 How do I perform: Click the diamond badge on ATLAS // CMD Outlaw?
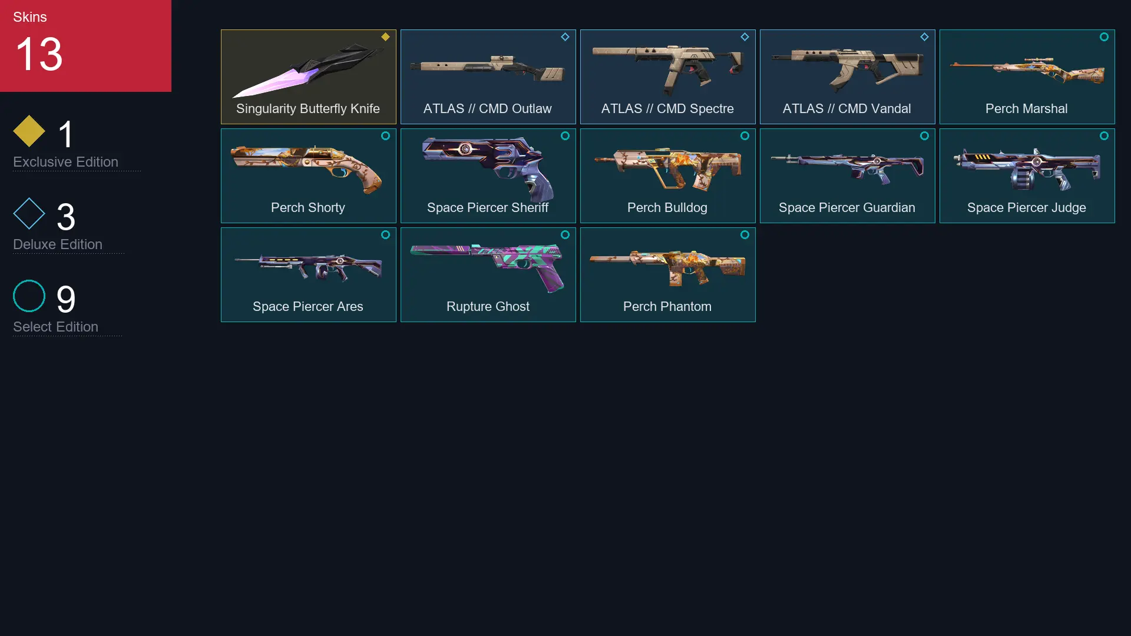click(565, 37)
